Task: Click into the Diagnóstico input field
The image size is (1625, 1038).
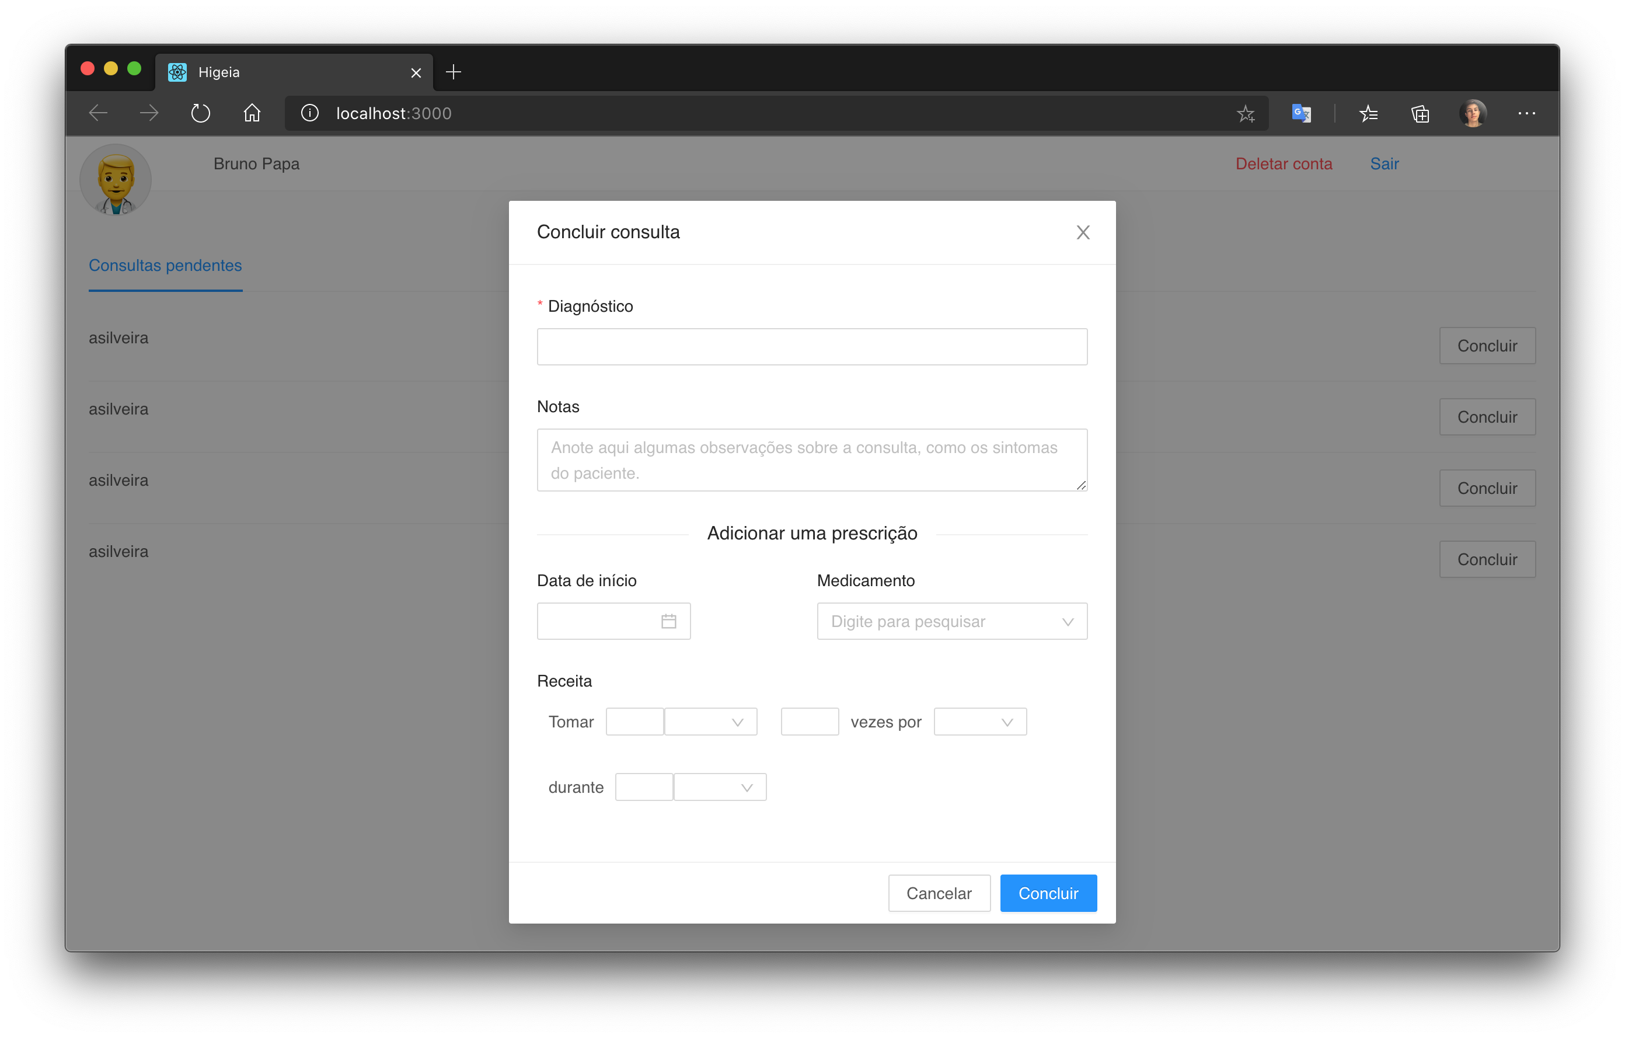Action: pyautogui.click(x=812, y=347)
